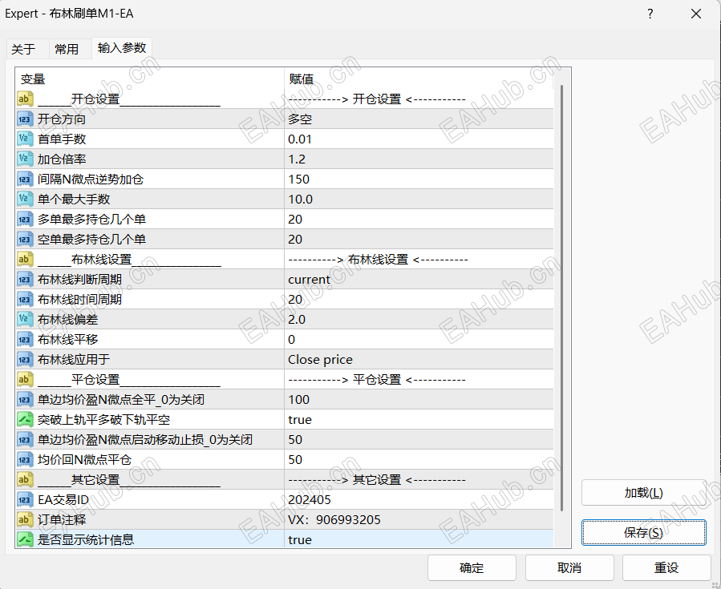The width and height of the screenshot is (721, 589).
Task: Click the icon beside 空单最多持仓几个单
Action: pyautogui.click(x=25, y=240)
